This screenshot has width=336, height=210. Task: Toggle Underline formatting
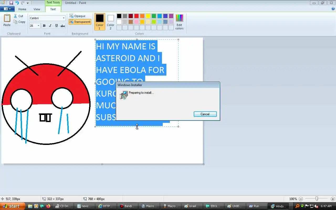(56, 26)
